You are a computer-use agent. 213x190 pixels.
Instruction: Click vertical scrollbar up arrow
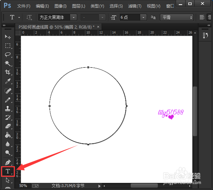click(x=195, y=33)
